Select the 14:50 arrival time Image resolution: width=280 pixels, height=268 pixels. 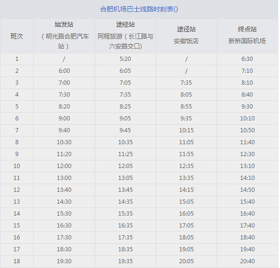[247, 190]
